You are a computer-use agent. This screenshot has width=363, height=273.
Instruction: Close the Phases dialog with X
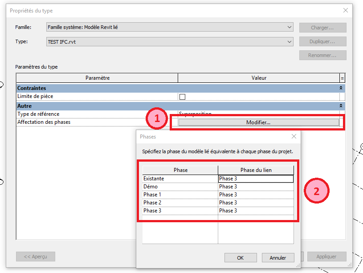coord(294,137)
